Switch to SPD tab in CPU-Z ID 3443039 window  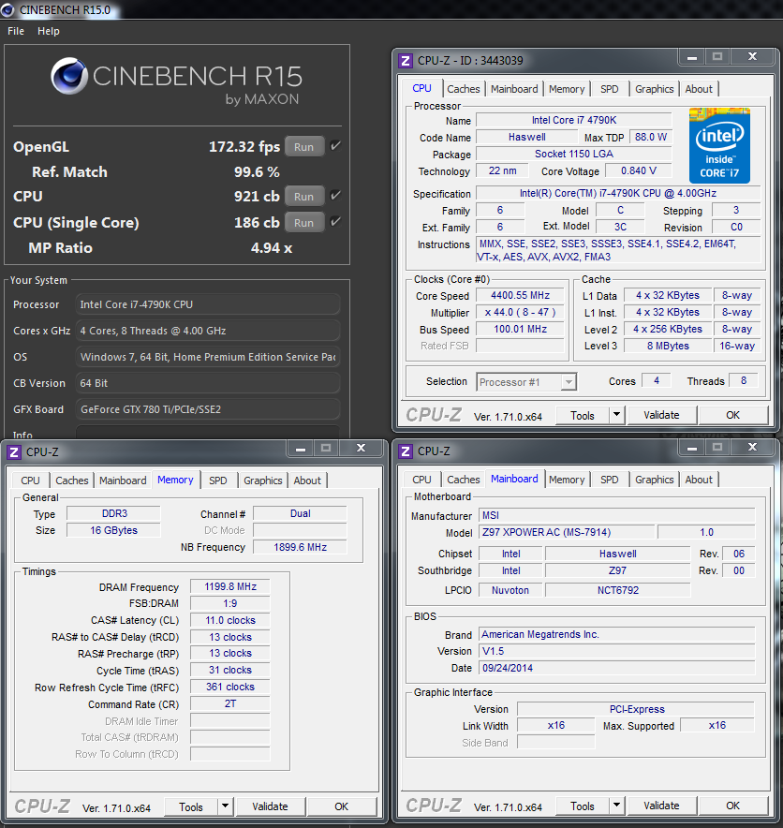pyautogui.click(x=610, y=89)
